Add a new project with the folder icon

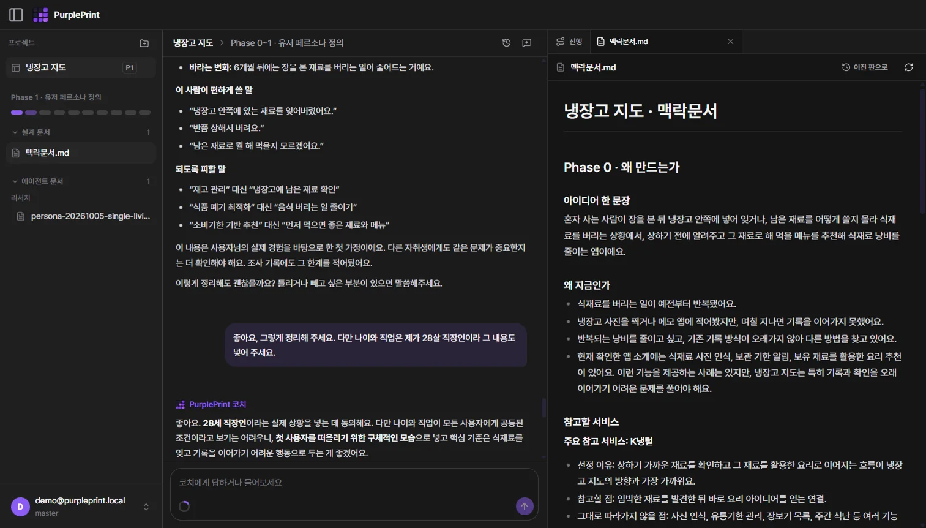click(144, 43)
